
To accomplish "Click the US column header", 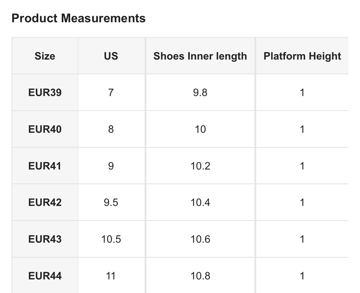I will click(x=111, y=56).
